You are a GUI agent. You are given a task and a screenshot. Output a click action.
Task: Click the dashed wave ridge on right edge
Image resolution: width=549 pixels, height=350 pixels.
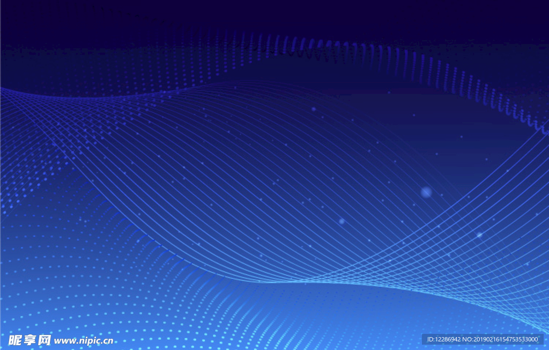[515, 107]
